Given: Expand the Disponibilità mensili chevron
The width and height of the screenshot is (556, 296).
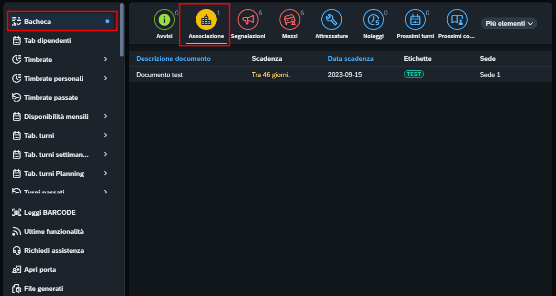Looking at the screenshot, I should (105, 116).
